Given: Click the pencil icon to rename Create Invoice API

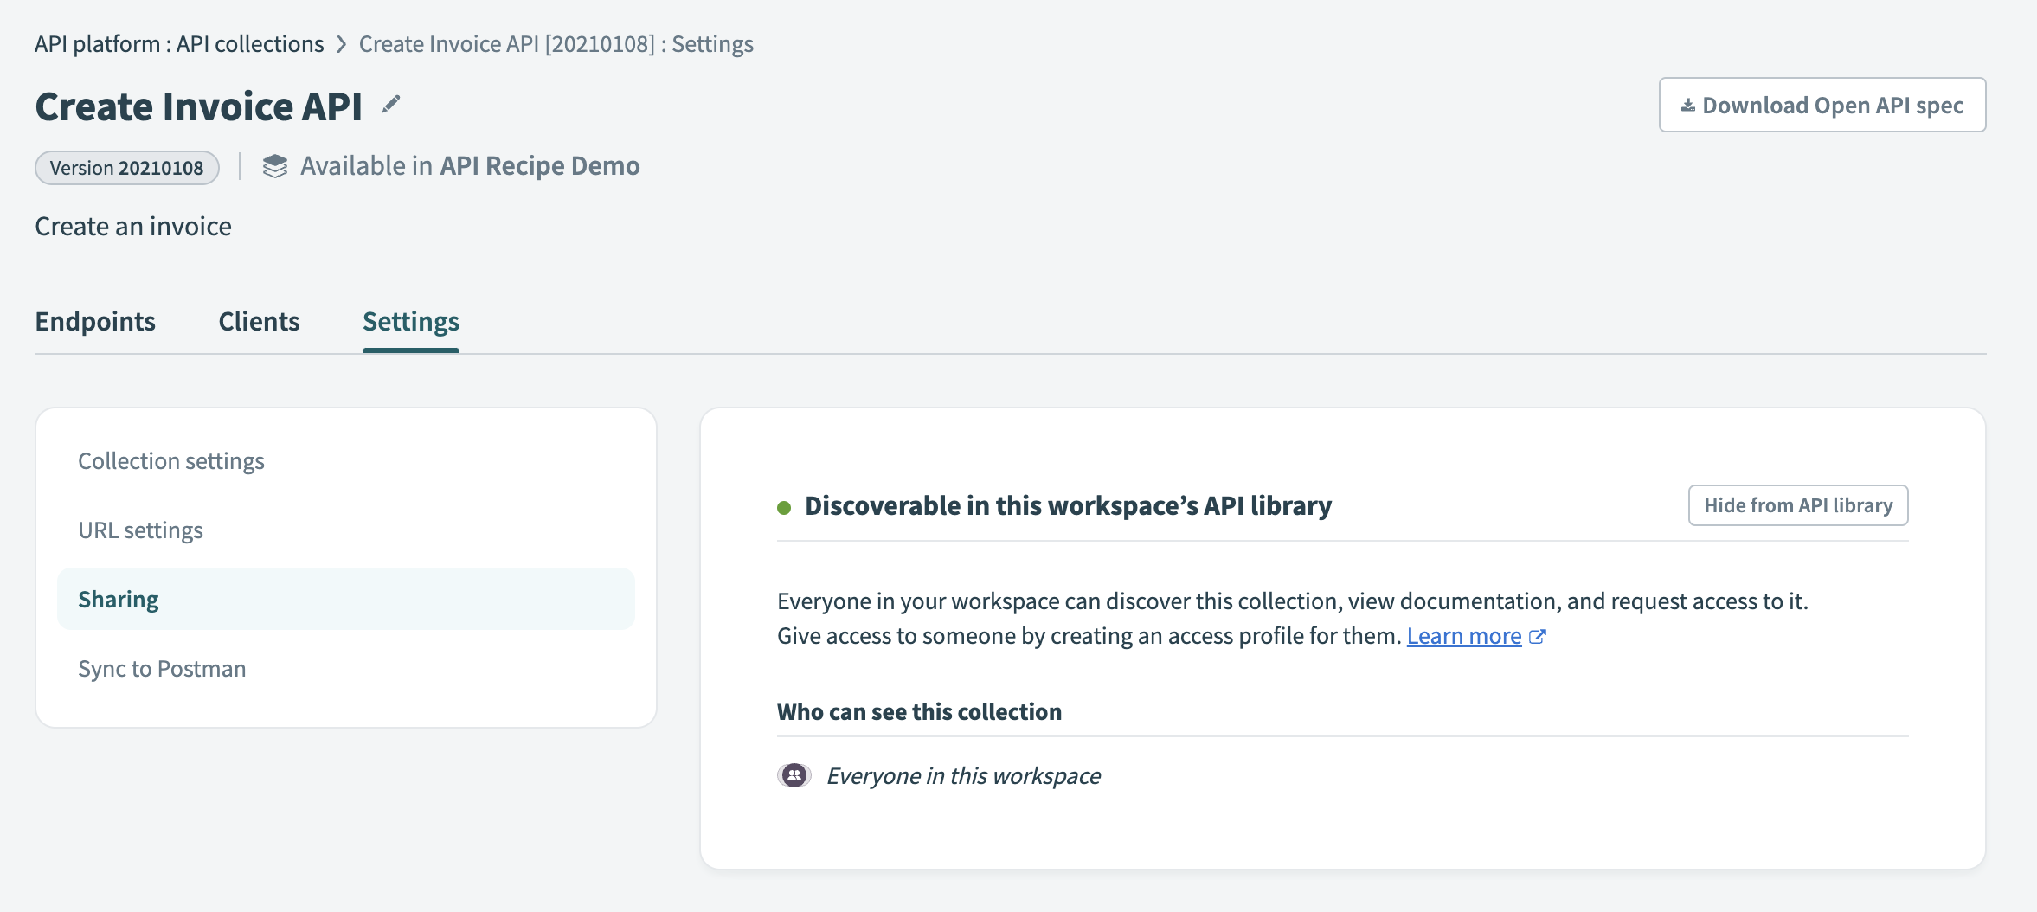Looking at the screenshot, I should coord(392,104).
